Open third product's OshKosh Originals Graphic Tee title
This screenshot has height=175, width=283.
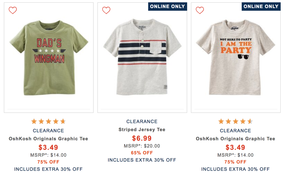[235, 139]
